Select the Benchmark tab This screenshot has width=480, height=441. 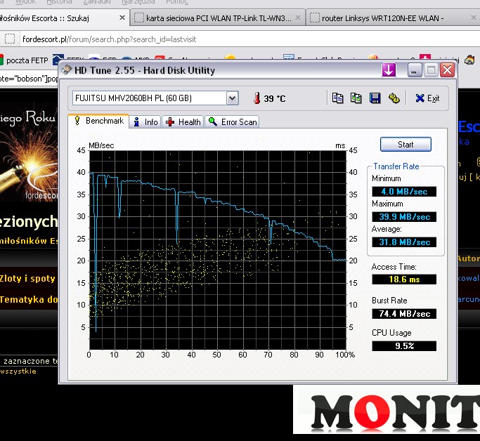tap(99, 121)
